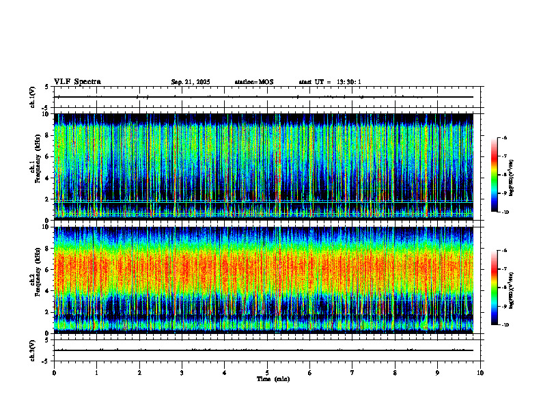Viewport: 541px width, 418px height.
Task: Click time-axis tick label "3" at bottom
Action: 182,373
